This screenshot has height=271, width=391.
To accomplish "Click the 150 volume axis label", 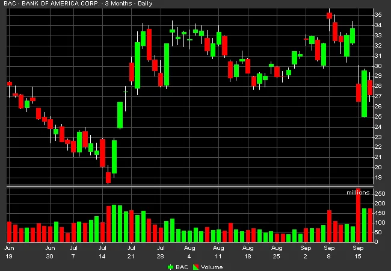I will click(x=380, y=213).
